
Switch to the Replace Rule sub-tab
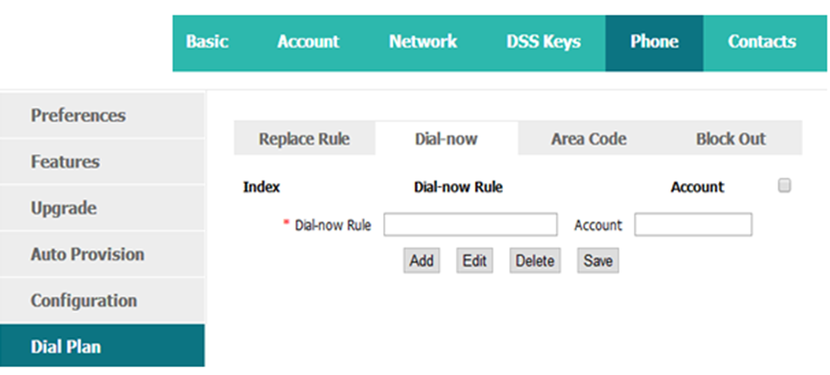pos(304,138)
